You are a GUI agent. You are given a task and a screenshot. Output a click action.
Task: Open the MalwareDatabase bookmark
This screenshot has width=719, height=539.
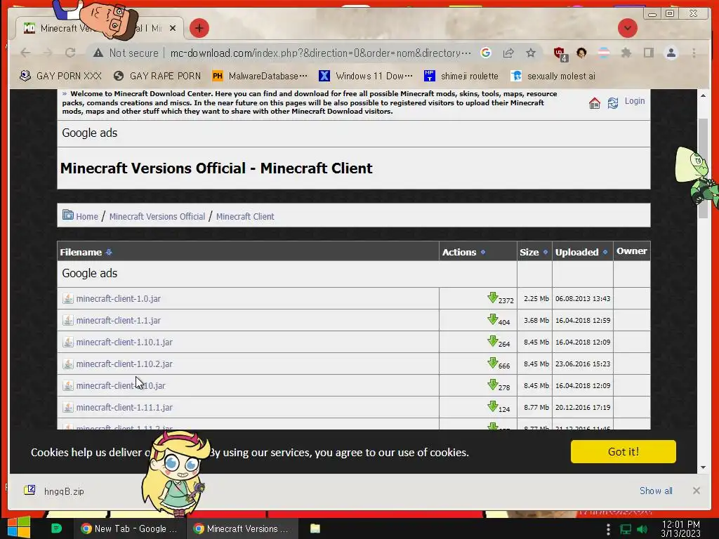[260, 76]
